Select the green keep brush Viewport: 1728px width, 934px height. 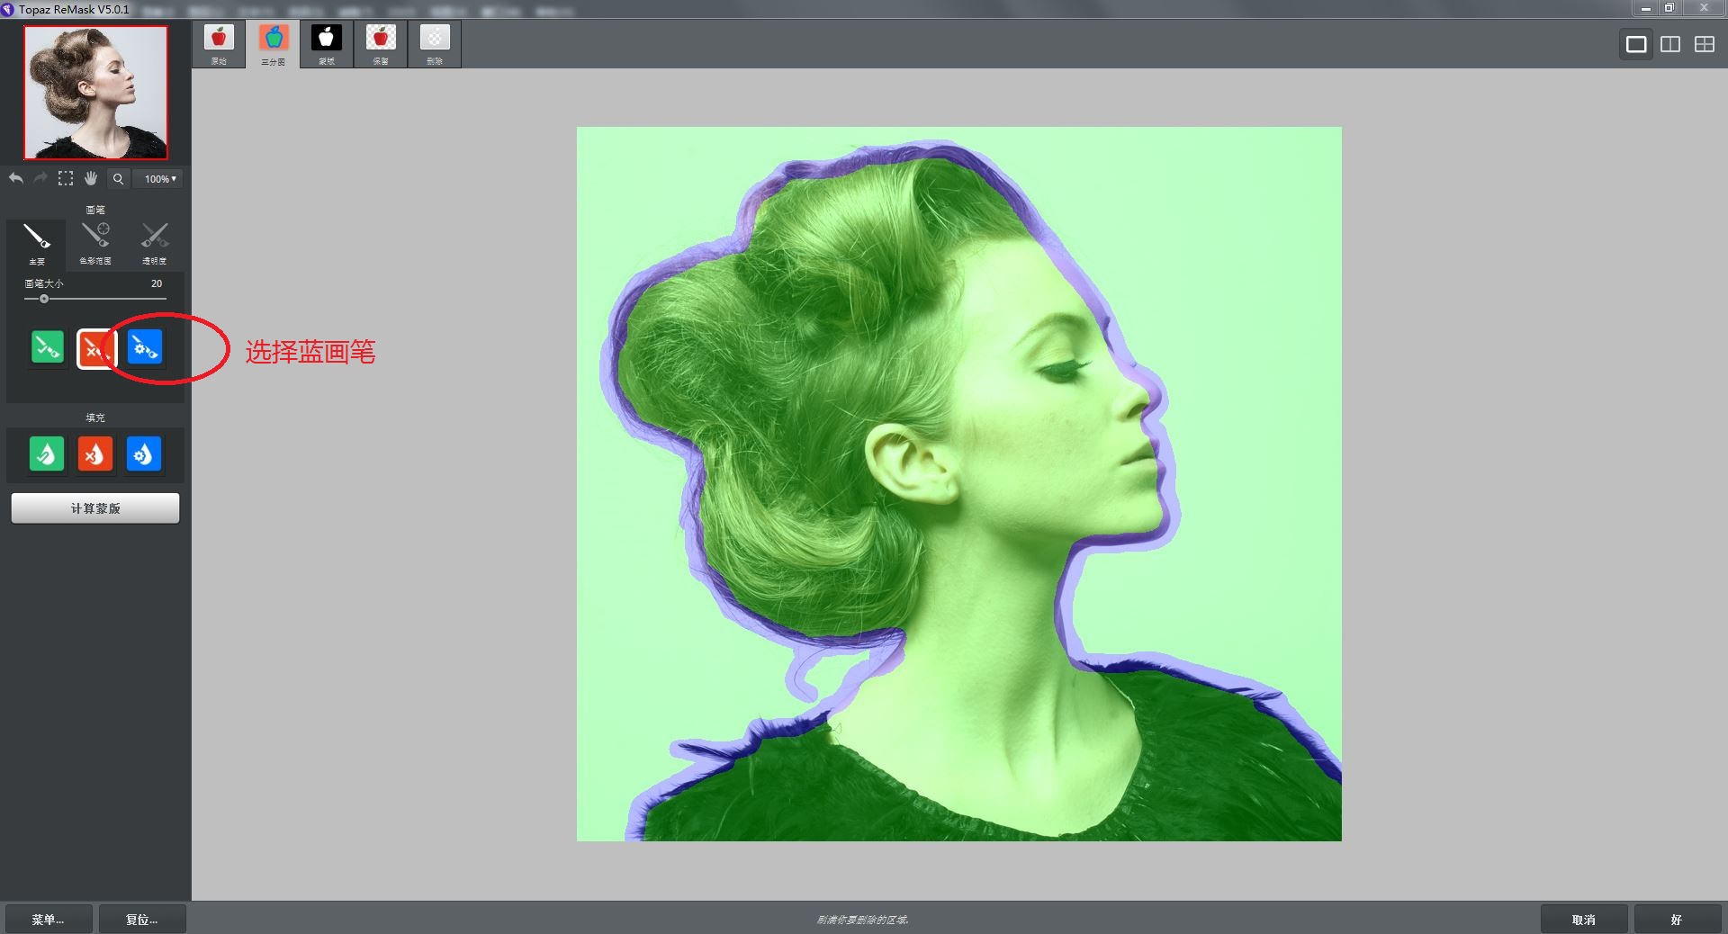click(x=48, y=347)
